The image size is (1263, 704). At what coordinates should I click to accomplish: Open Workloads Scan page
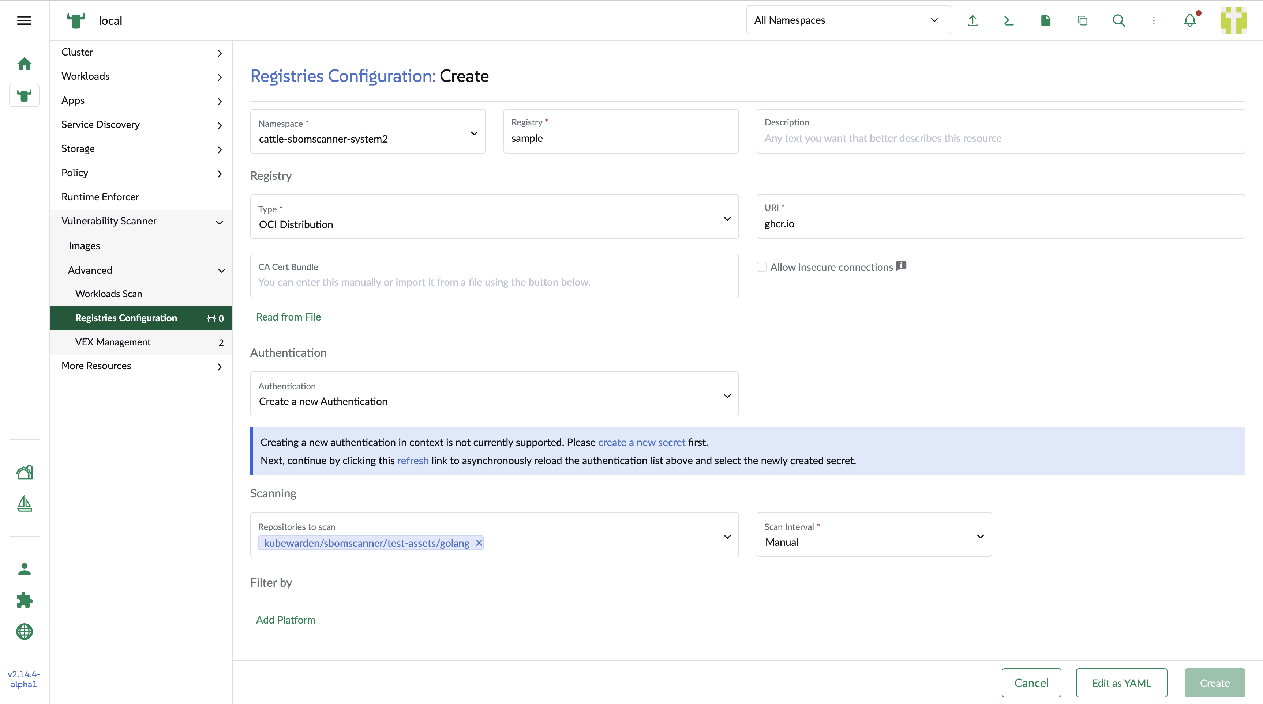(x=141, y=294)
